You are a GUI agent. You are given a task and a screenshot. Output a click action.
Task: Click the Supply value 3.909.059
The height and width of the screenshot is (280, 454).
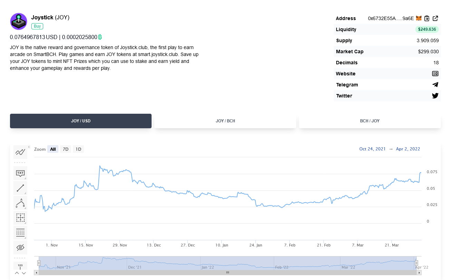coord(428,40)
